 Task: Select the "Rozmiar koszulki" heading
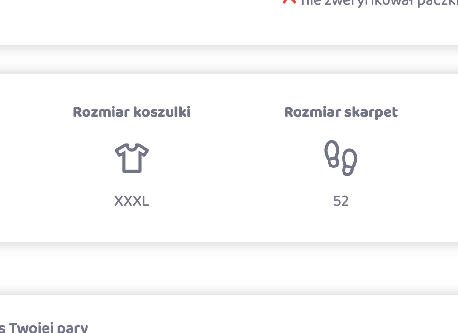(x=132, y=112)
